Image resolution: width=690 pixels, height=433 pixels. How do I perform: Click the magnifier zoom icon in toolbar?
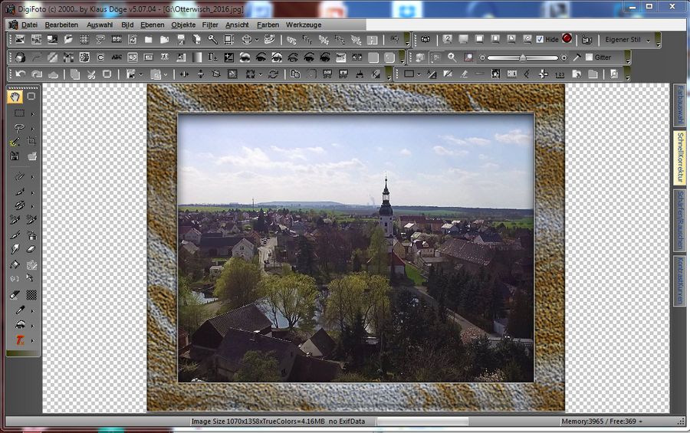click(452, 57)
